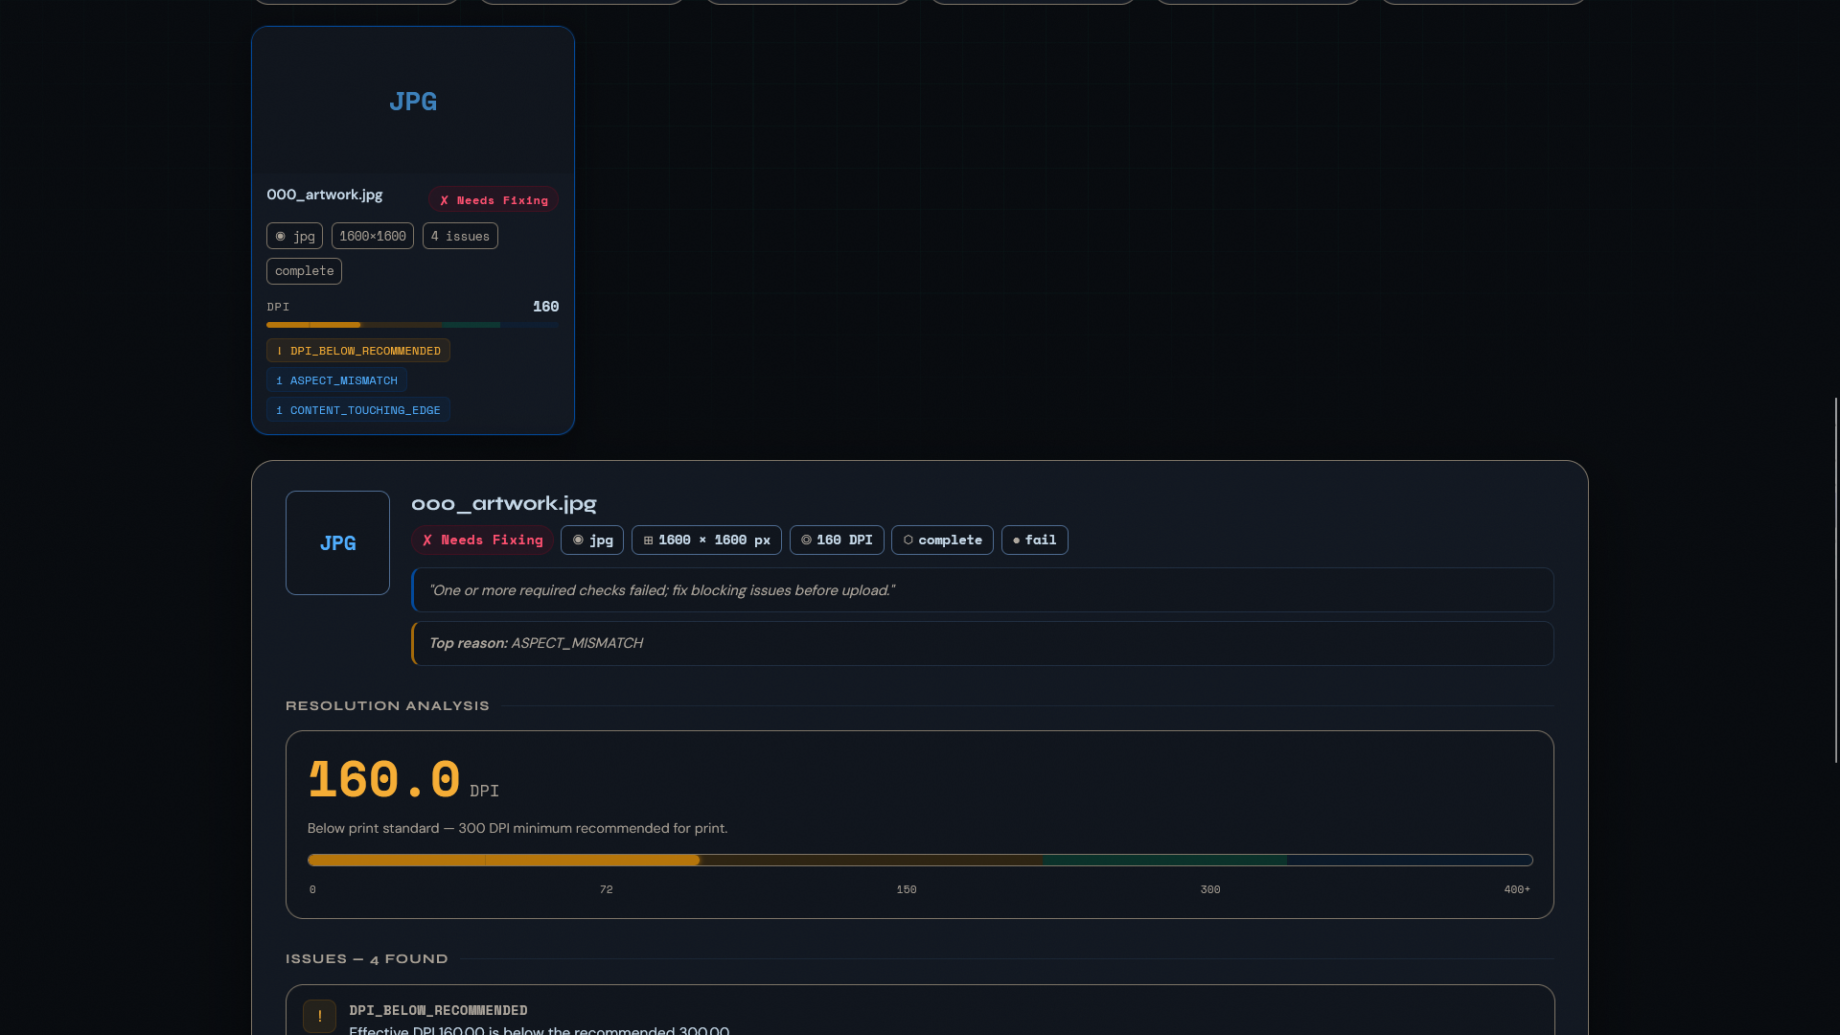1840x1035 pixels.
Task: Click the detail panel title 000_artwork.jpg
Action: coord(504,503)
